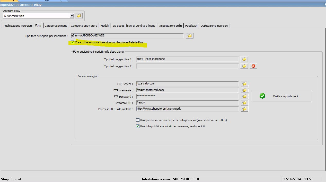326x182 pixels.
Task: Click Tipo foto principale field showing AUTORICAMBIWEB
Action: tap(127, 36)
